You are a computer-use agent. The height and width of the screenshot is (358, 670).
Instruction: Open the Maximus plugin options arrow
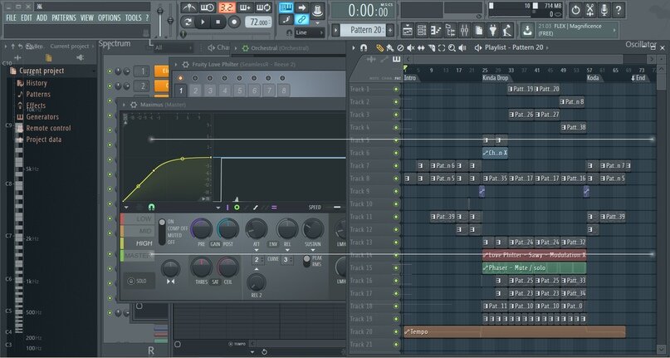point(125,105)
